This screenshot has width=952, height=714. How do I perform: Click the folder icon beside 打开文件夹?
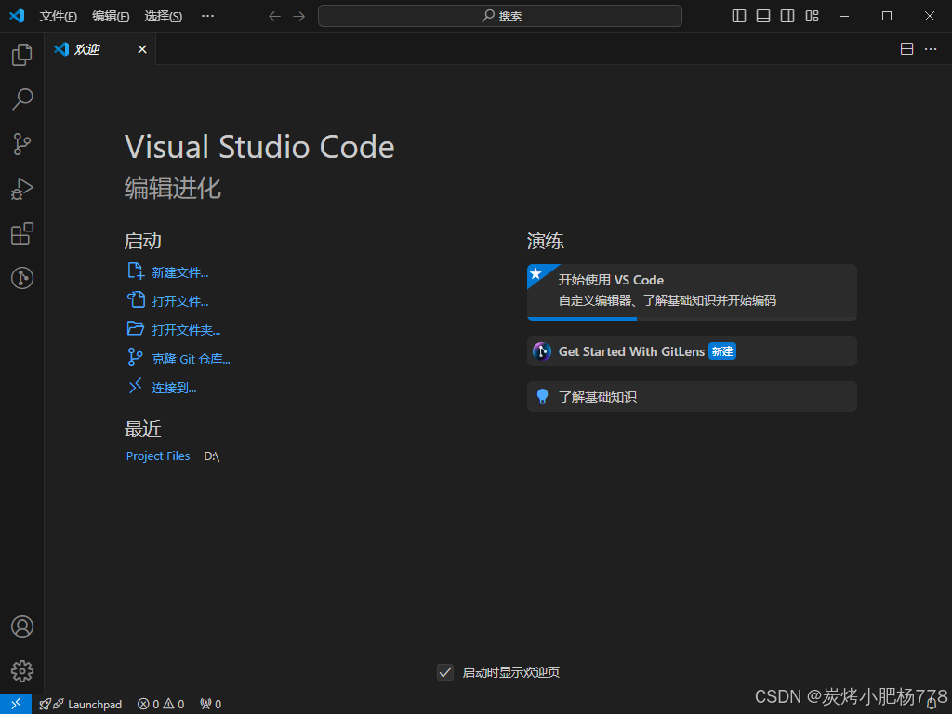[x=136, y=329]
